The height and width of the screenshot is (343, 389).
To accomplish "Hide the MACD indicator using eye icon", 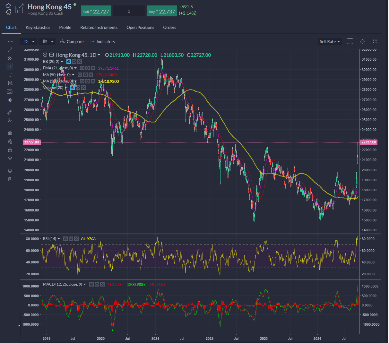I will click(91, 284).
